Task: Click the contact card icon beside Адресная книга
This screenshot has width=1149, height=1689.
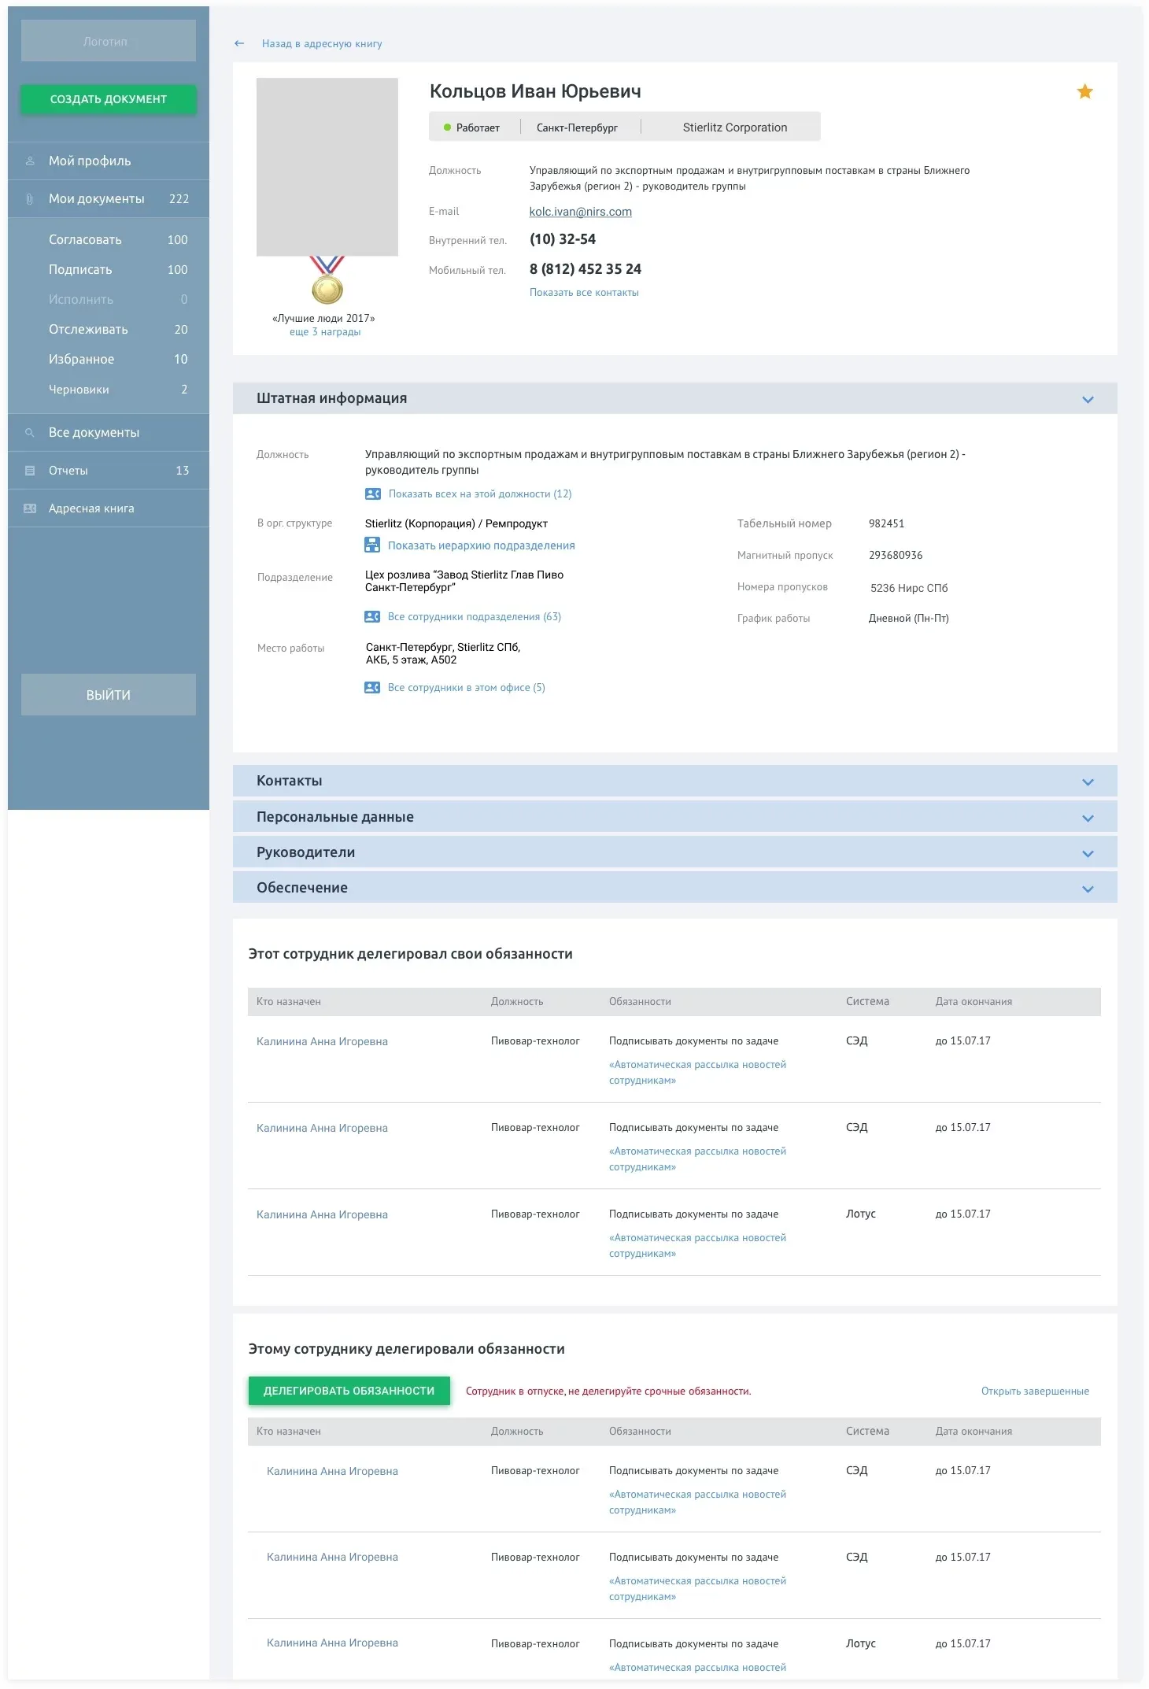Action: point(30,508)
